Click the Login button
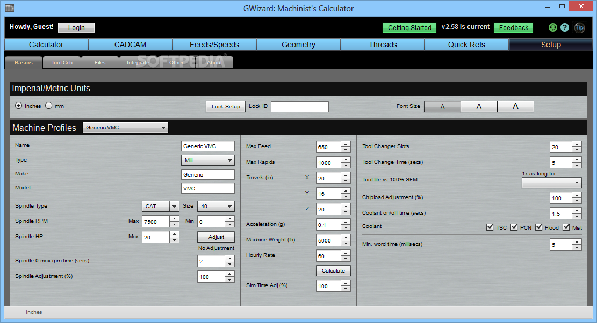Image resolution: width=597 pixels, height=323 pixels. point(76,27)
